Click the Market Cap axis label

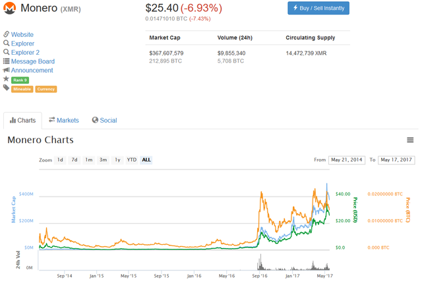click(x=13, y=210)
